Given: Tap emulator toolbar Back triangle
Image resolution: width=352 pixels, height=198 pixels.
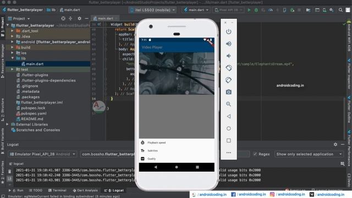Looking at the screenshot, I should coord(229,116).
